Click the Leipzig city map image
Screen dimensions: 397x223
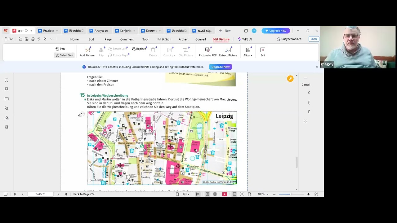tap(162, 148)
